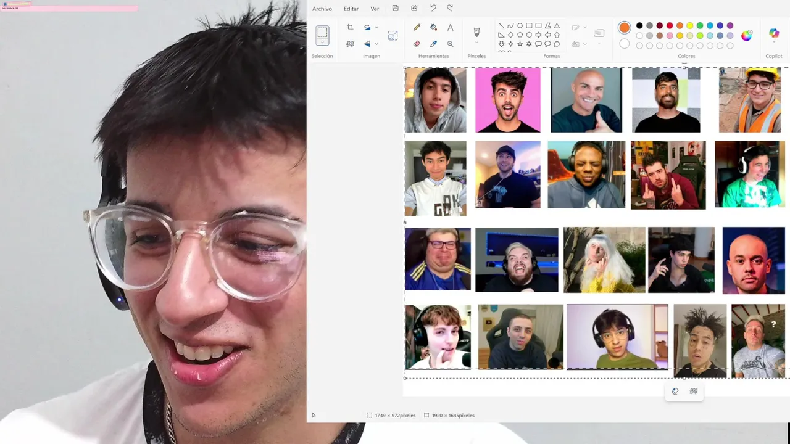Choose the Rectangle shape
Viewport: 790px width, 444px height.
pyautogui.click(x=529, y=26)
